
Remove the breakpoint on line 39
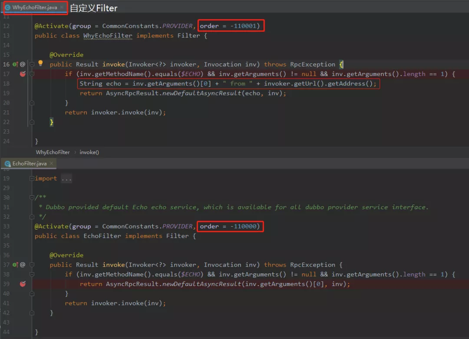(x=23, y=284)
